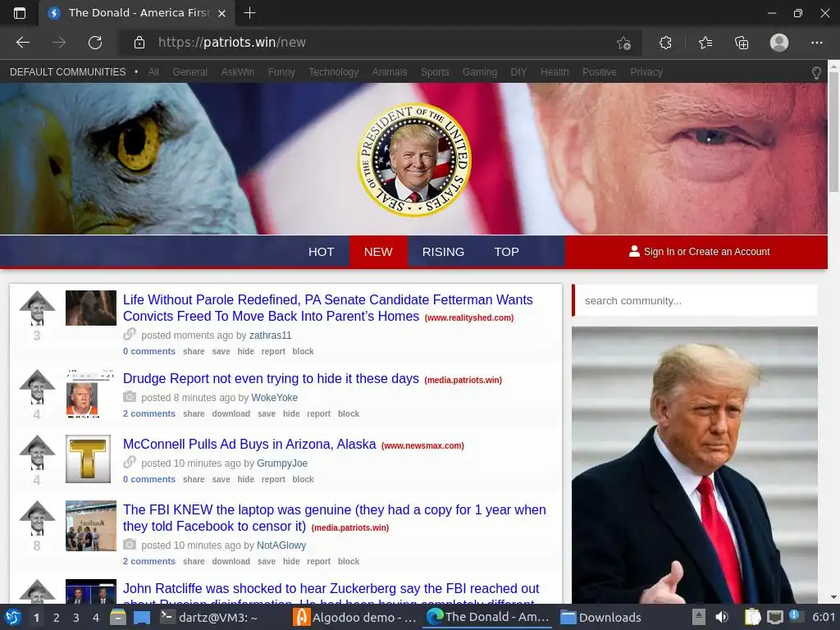Switch to the HOT tab

click(321, 252)
